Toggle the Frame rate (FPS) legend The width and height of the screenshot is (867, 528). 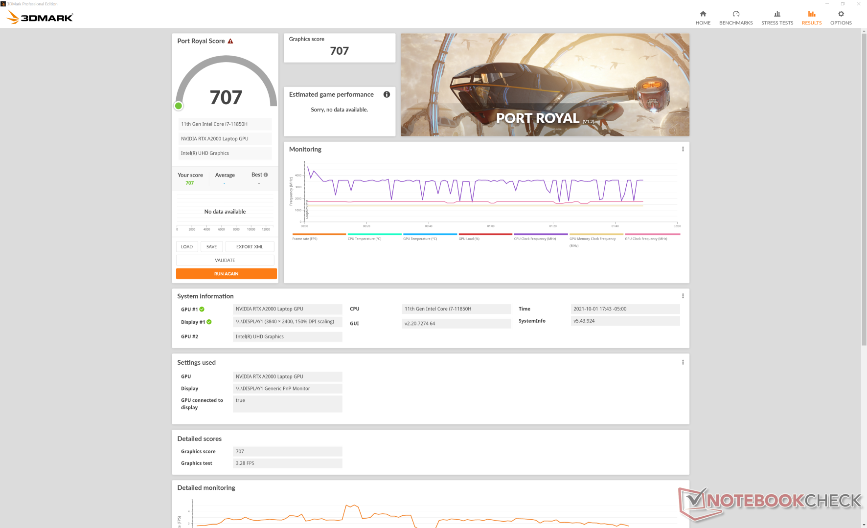(x=305, y=239)
